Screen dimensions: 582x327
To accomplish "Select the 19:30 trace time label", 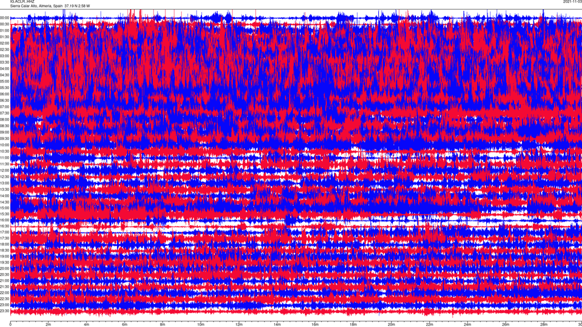I will [x=4, y=262].
